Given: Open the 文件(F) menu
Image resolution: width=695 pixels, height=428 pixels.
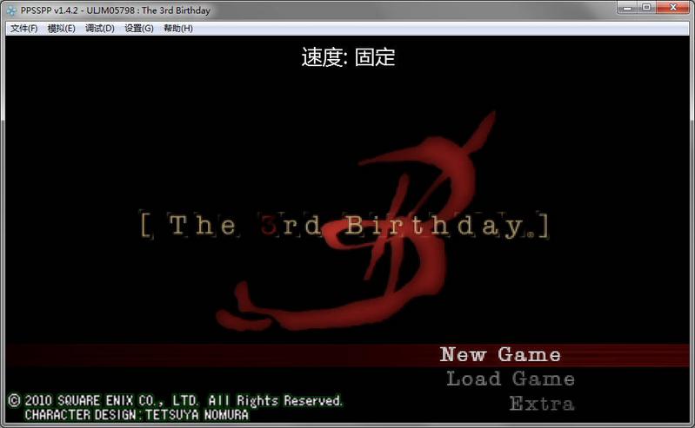Looking at the screenshot, I should 23,28.
